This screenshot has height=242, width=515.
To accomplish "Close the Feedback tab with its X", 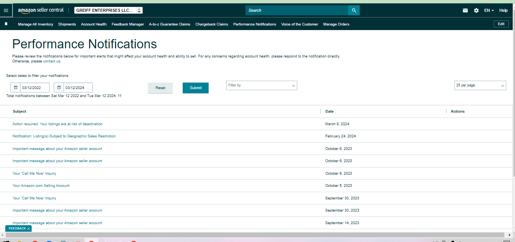I will click(29, 229).
